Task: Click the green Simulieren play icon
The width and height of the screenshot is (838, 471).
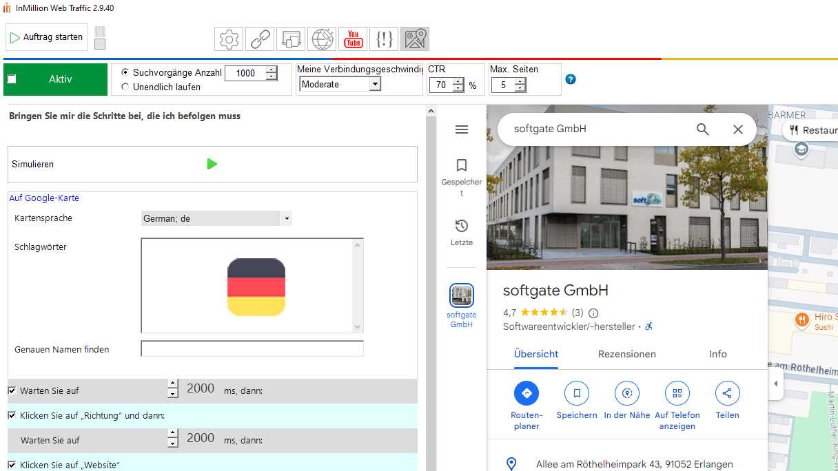Action: [212, 164]
